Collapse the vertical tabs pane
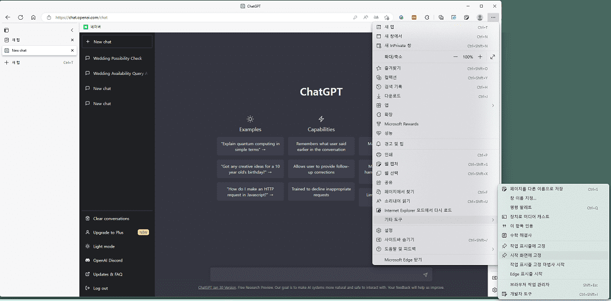The width and height of the screenshot is (611, 301). 72,30
